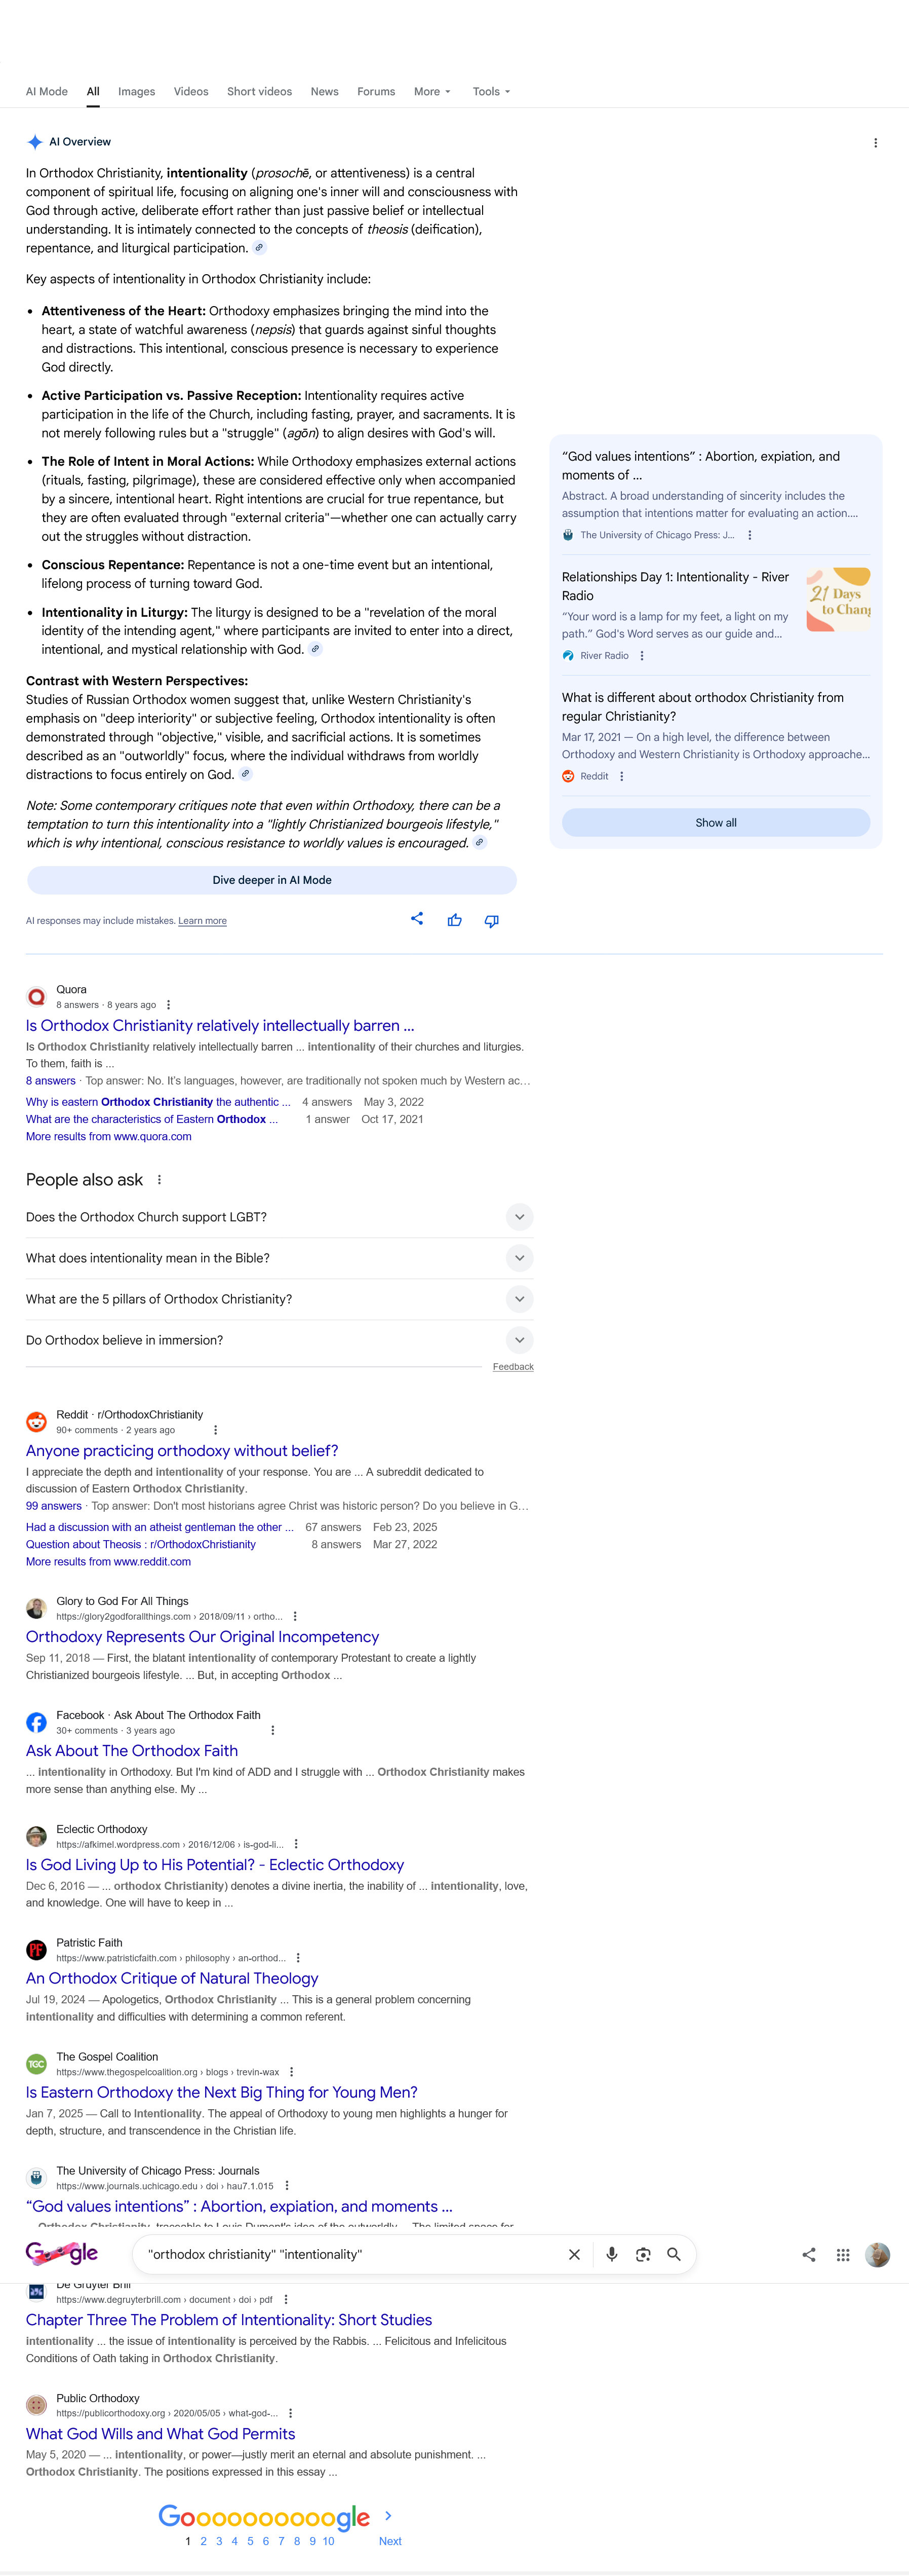Expand 'Do Orthodox believe in immersion?' question
This screenshot has height=2576, width=909.
coord(279,1340)
